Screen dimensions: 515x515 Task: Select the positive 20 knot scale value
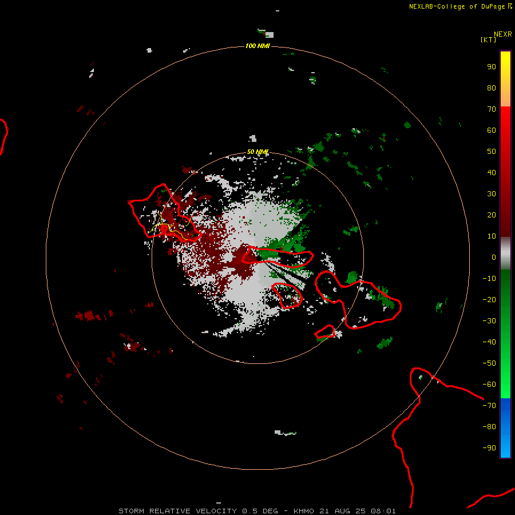(x=492, y=215)
